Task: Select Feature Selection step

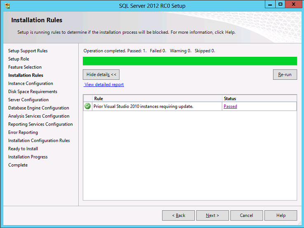Action: tap(25, 67)
